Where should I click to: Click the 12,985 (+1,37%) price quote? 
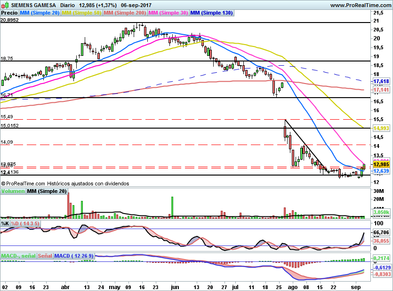click(98, 5)
